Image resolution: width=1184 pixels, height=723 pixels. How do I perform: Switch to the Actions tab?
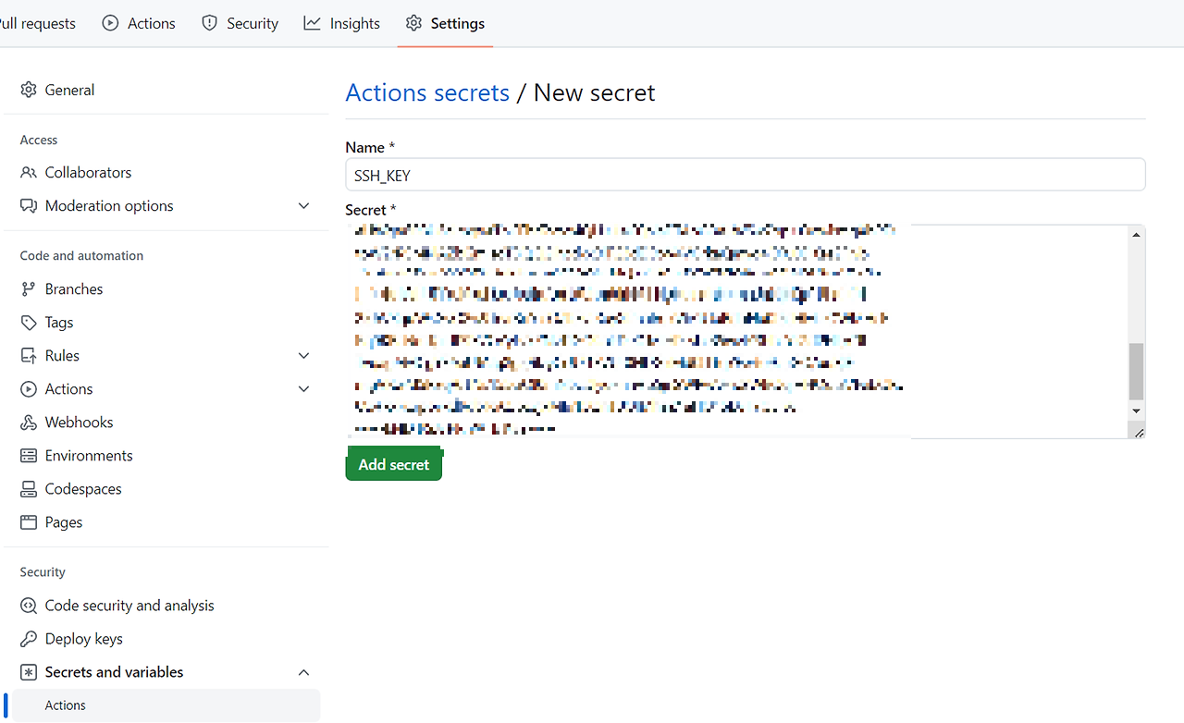coord(139,23)
